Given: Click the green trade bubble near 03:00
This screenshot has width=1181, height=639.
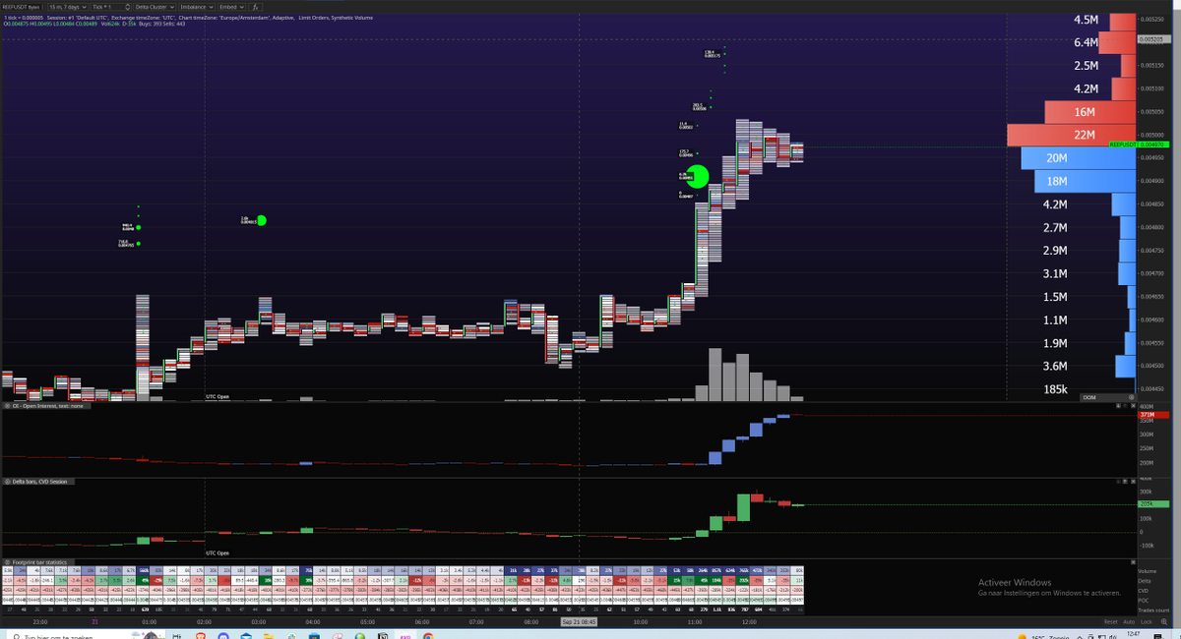Looking at the screenshot, I should pos(262,220).
